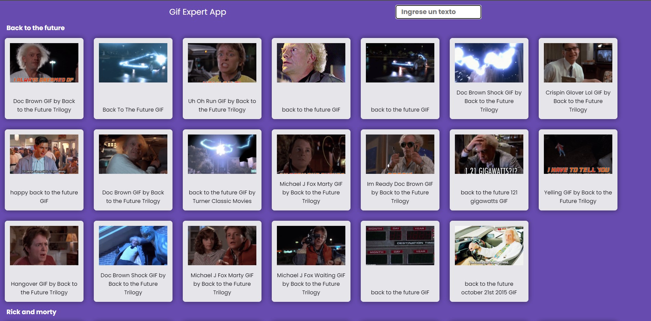The image size is (651, 321).
Task: View the 'Yelling GIF' by Back to the Future
Action: click(x=577, y=154)
